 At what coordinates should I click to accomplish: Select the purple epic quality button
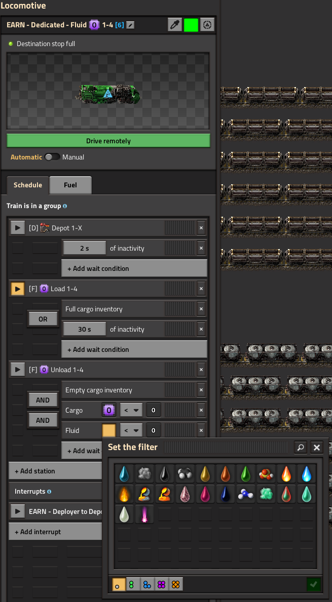(161, 584)
